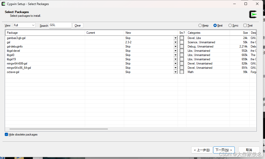Check Src box for libgsl19
Image resolution: width=265 pixels, height=159 pixels.
[x=182, y=59]
